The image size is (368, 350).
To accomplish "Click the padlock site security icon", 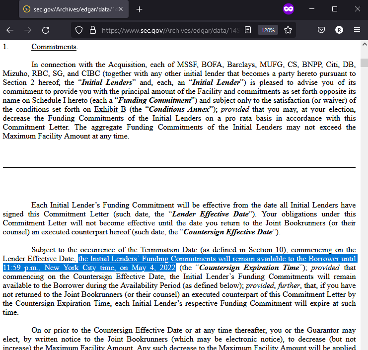I will point(92,30).
